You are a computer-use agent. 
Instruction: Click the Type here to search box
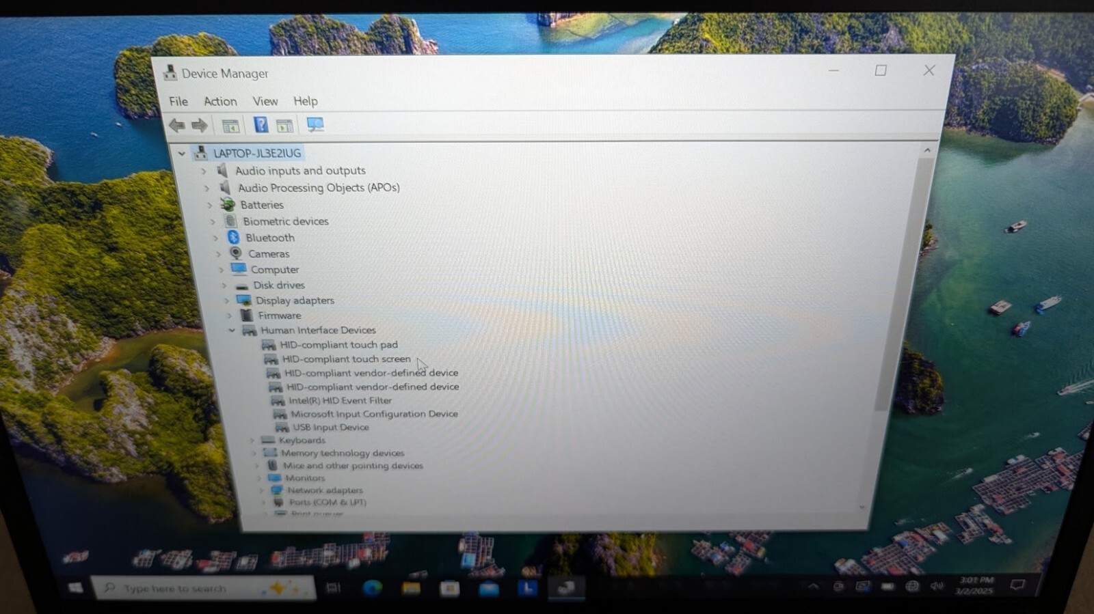[x=204, y=587]
